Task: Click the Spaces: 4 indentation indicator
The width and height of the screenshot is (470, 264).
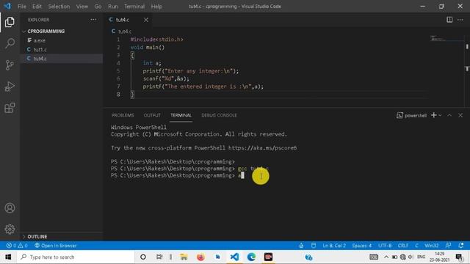Action: [x=361, y=246]
